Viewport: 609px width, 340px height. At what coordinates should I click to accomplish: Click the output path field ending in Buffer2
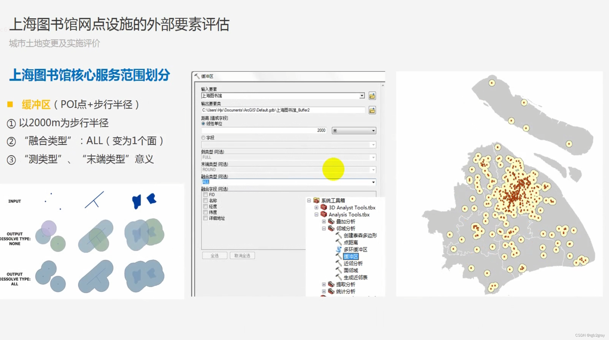click(283, 110)
